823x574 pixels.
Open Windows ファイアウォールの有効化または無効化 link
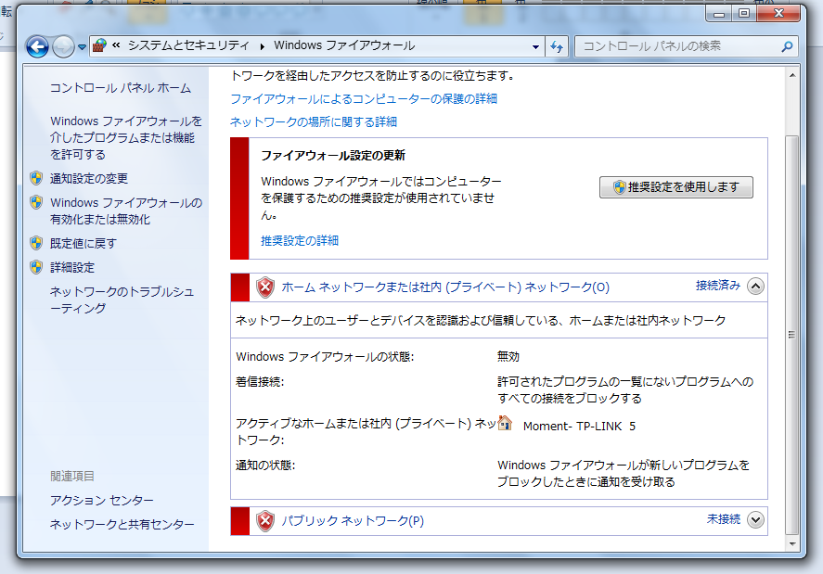coord(126,210)
